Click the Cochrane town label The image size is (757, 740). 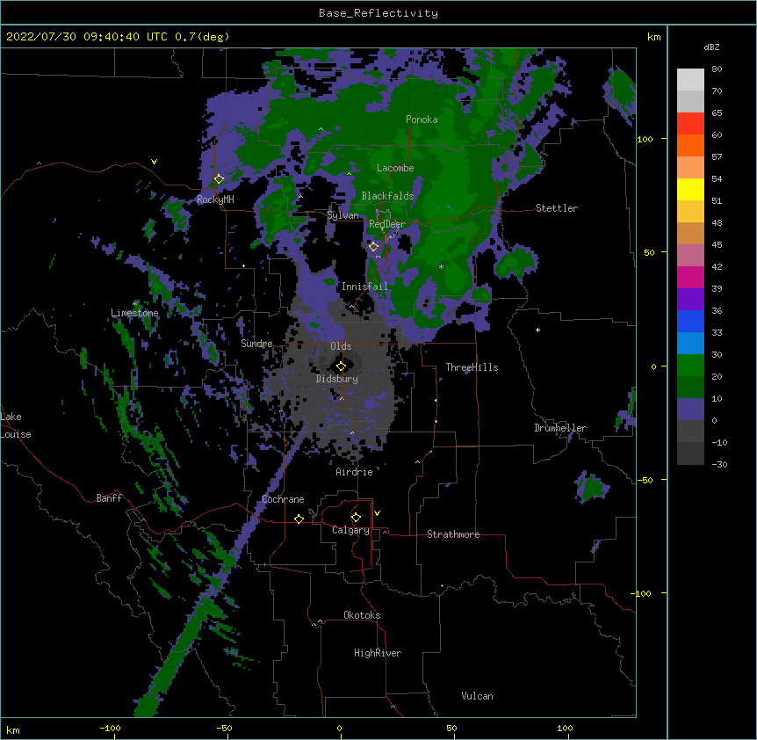(283, 499)
